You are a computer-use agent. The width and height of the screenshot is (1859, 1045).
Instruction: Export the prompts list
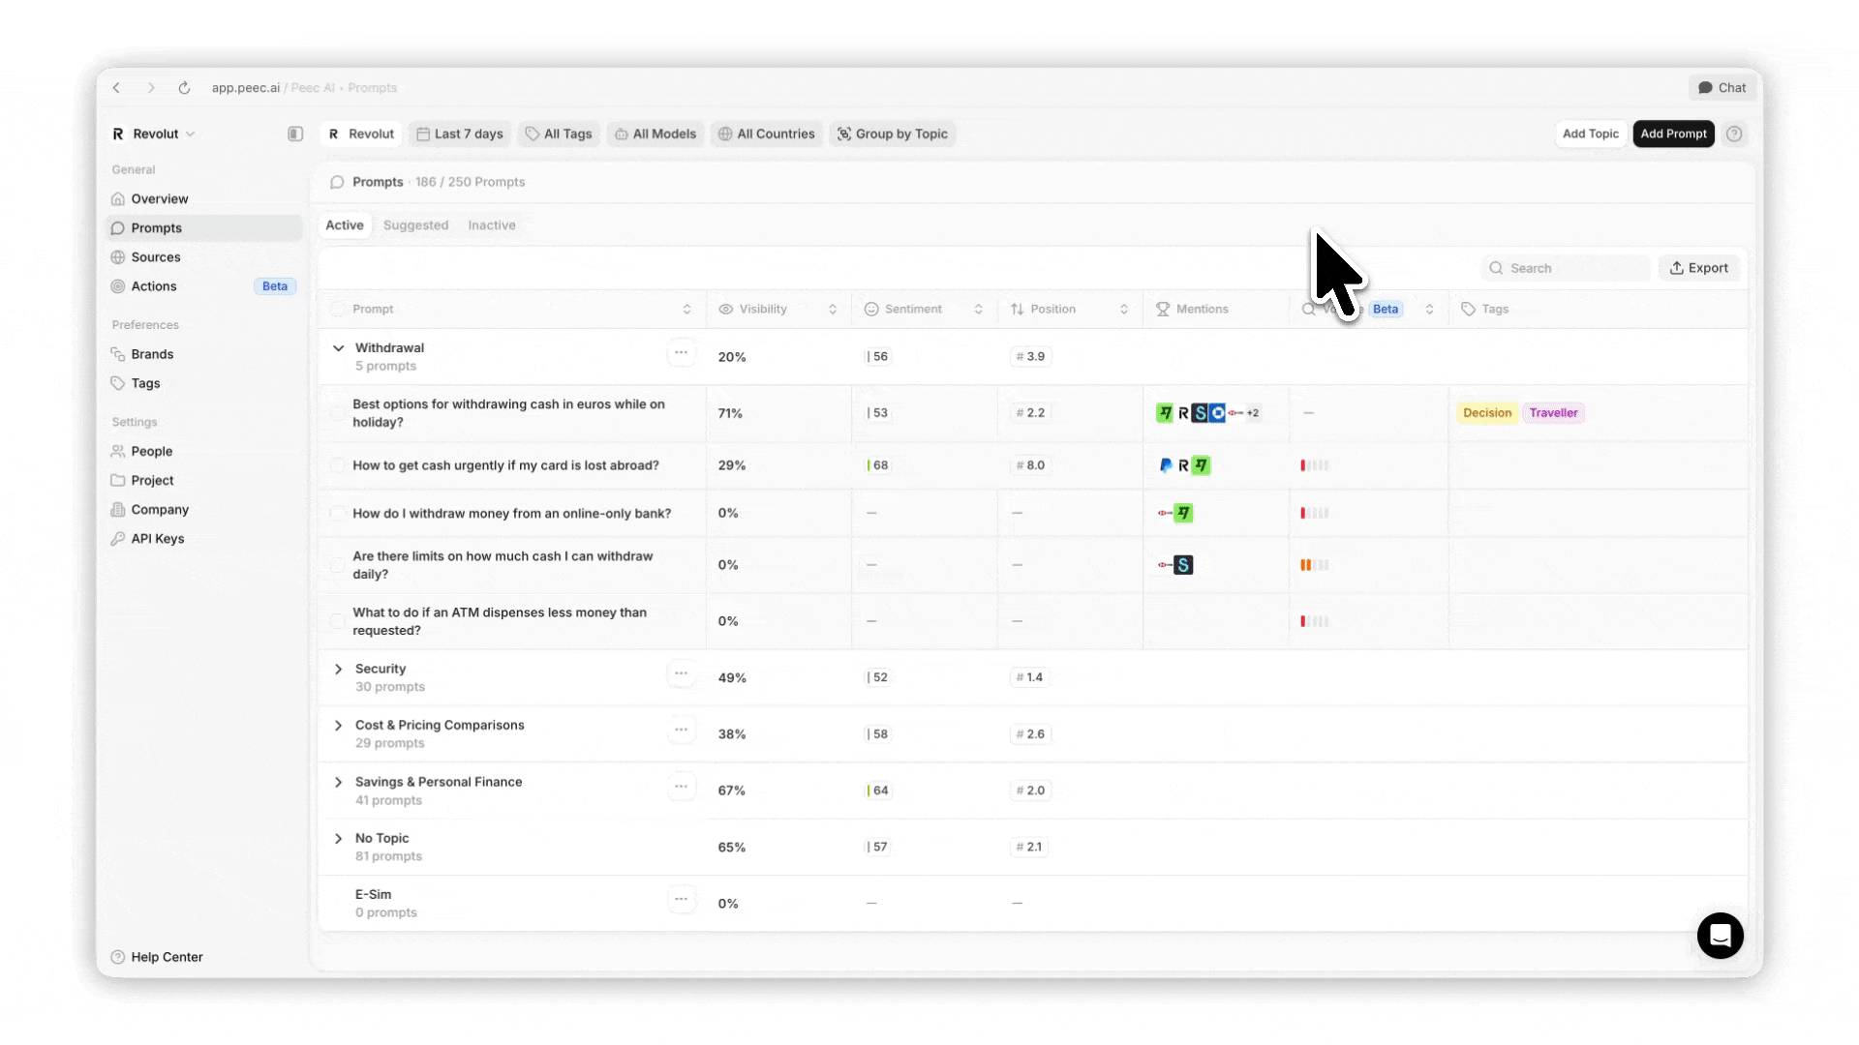(1699, 268)
